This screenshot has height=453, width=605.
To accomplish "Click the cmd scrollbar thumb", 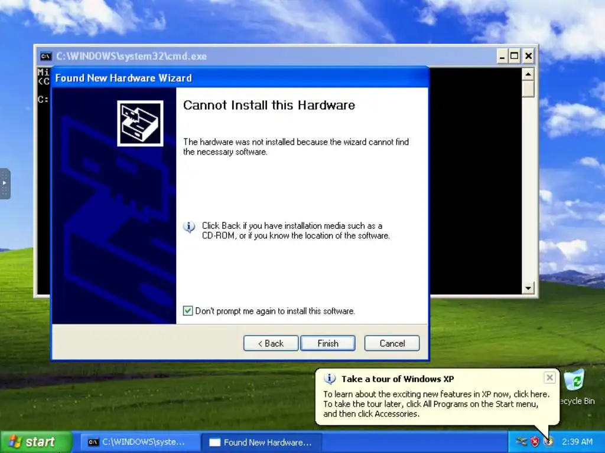I will (528, 88).
